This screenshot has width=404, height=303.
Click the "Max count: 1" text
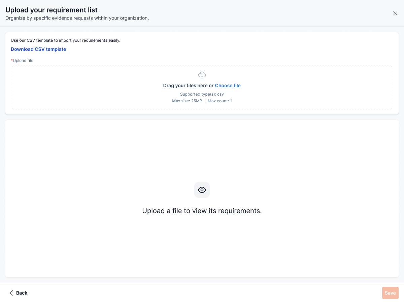click(x=220, y=101)
